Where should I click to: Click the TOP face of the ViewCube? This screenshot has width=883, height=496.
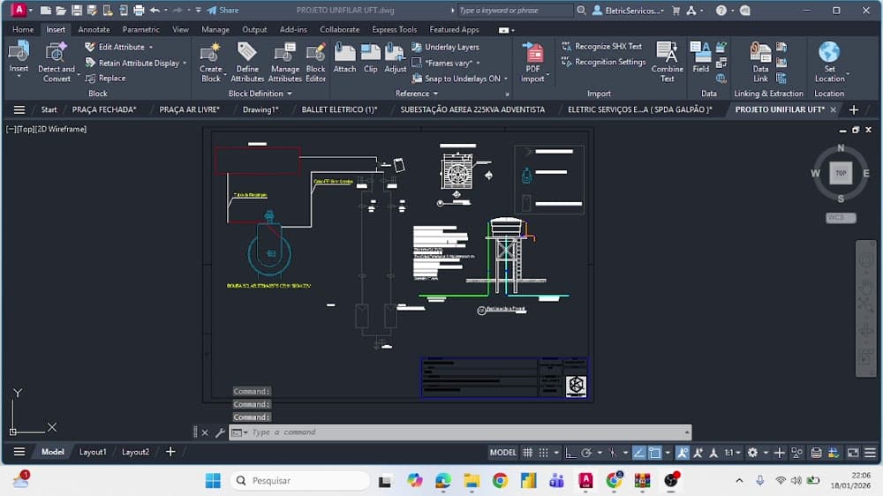tap(841, 173)
